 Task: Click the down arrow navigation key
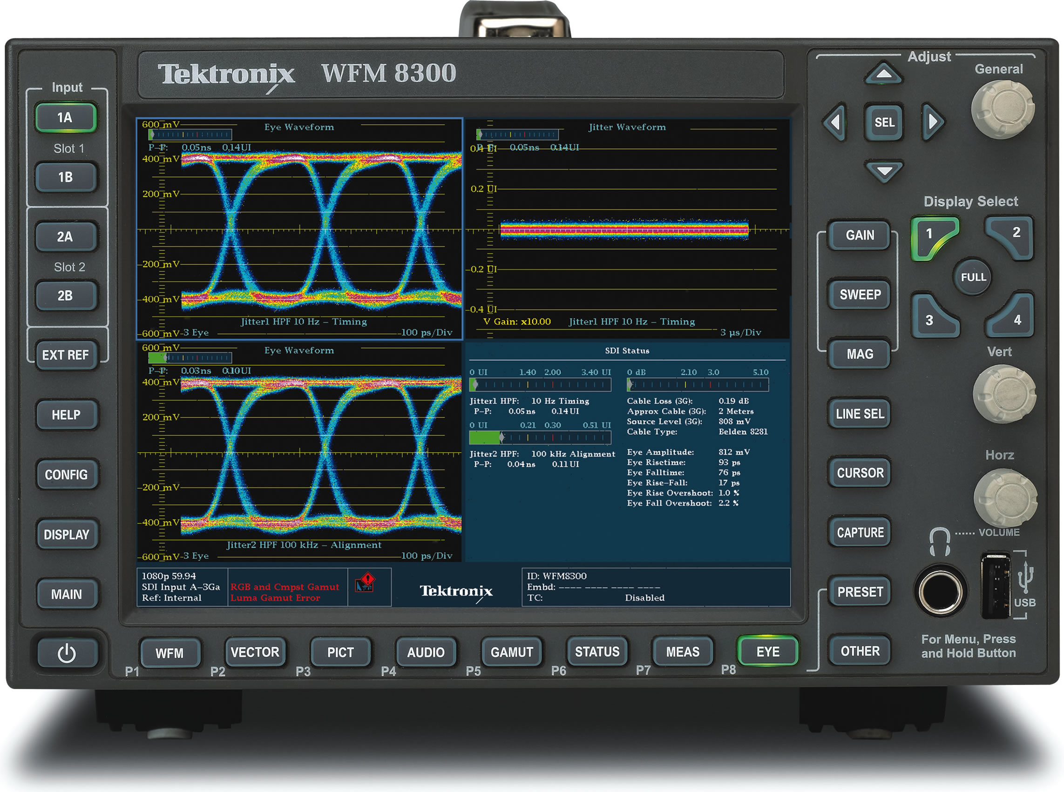(x=884, y=171)
